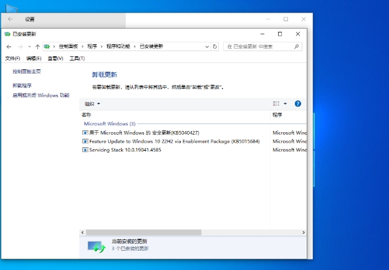Click the updates icon in details pane
Image resolution: width=389 pixels, height=270 pixels.
tap(97, 247)
